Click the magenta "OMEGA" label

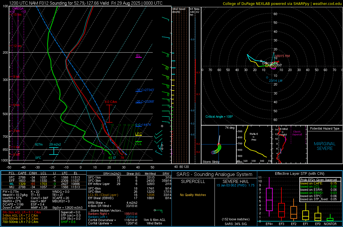pyautogui.click(x=18, y=8)
